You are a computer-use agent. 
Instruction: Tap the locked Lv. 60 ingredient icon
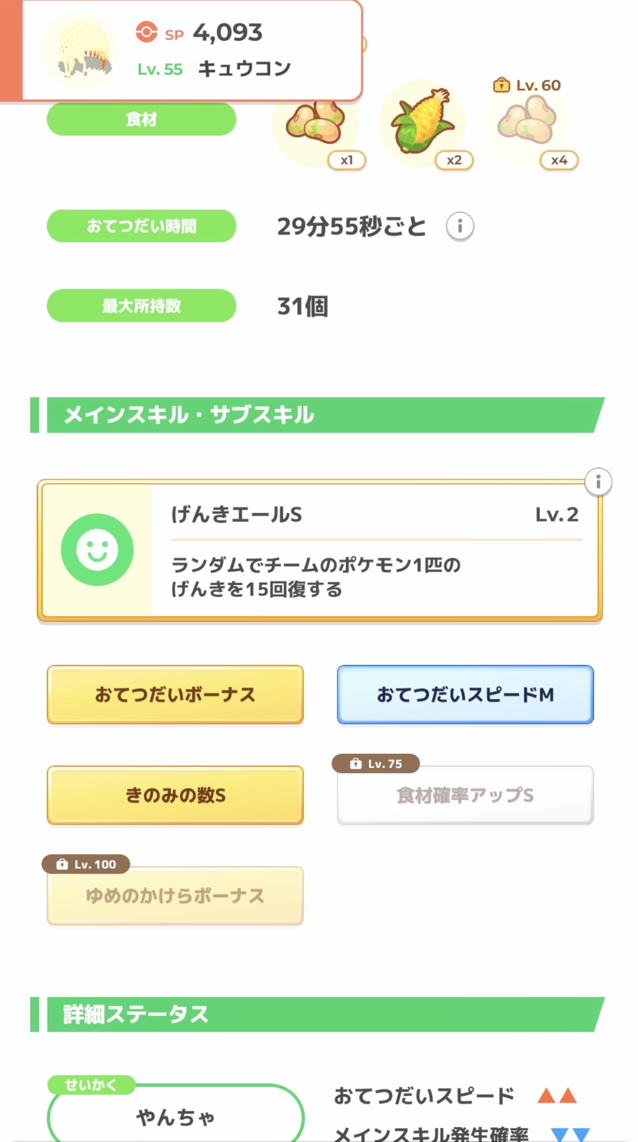coord(527,121)
